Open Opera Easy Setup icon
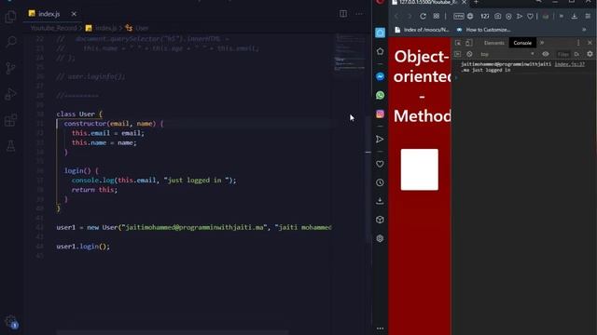The height and width of the screenshot is (335, 597). point(588,17)
